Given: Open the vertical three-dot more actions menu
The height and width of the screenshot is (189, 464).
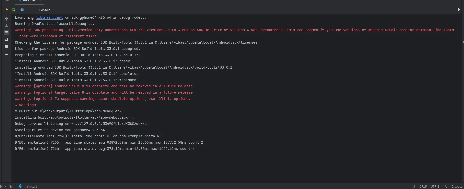Looking at the screenshot, I should 29,10.
